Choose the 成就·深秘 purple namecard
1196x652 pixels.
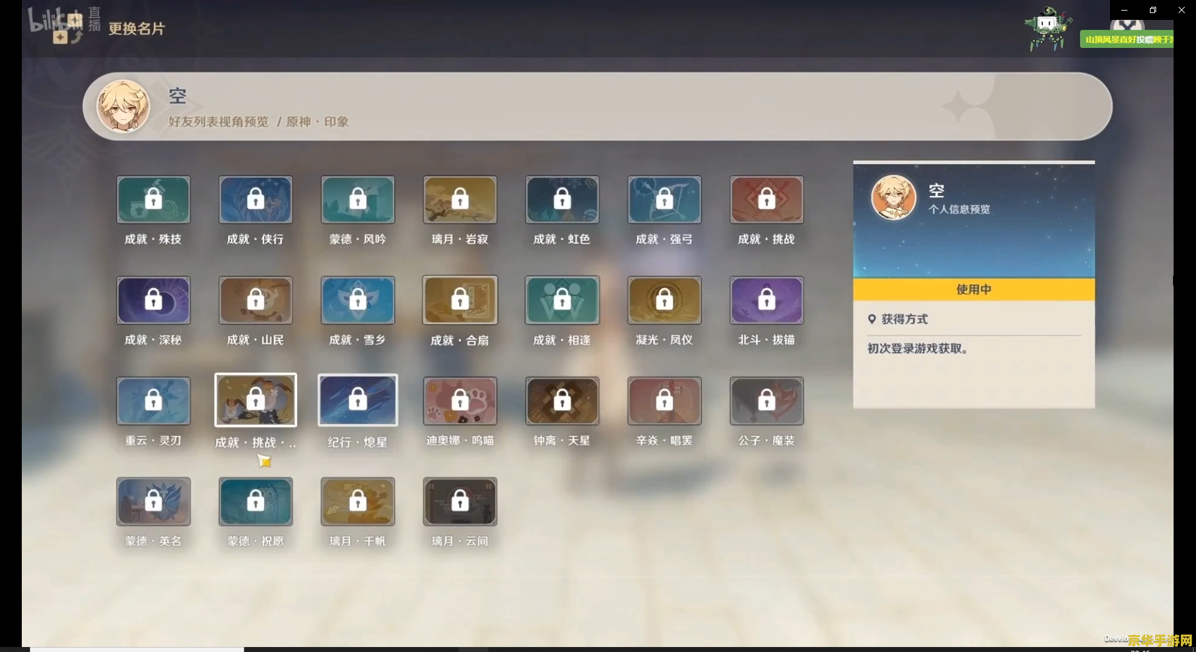(153, 300)
